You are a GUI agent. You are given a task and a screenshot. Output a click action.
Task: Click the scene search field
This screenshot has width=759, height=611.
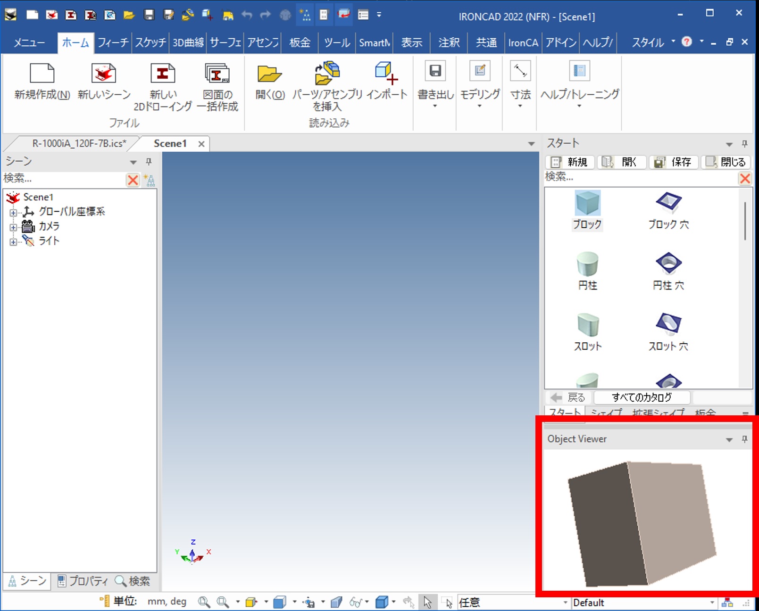[x=64, y=179]
